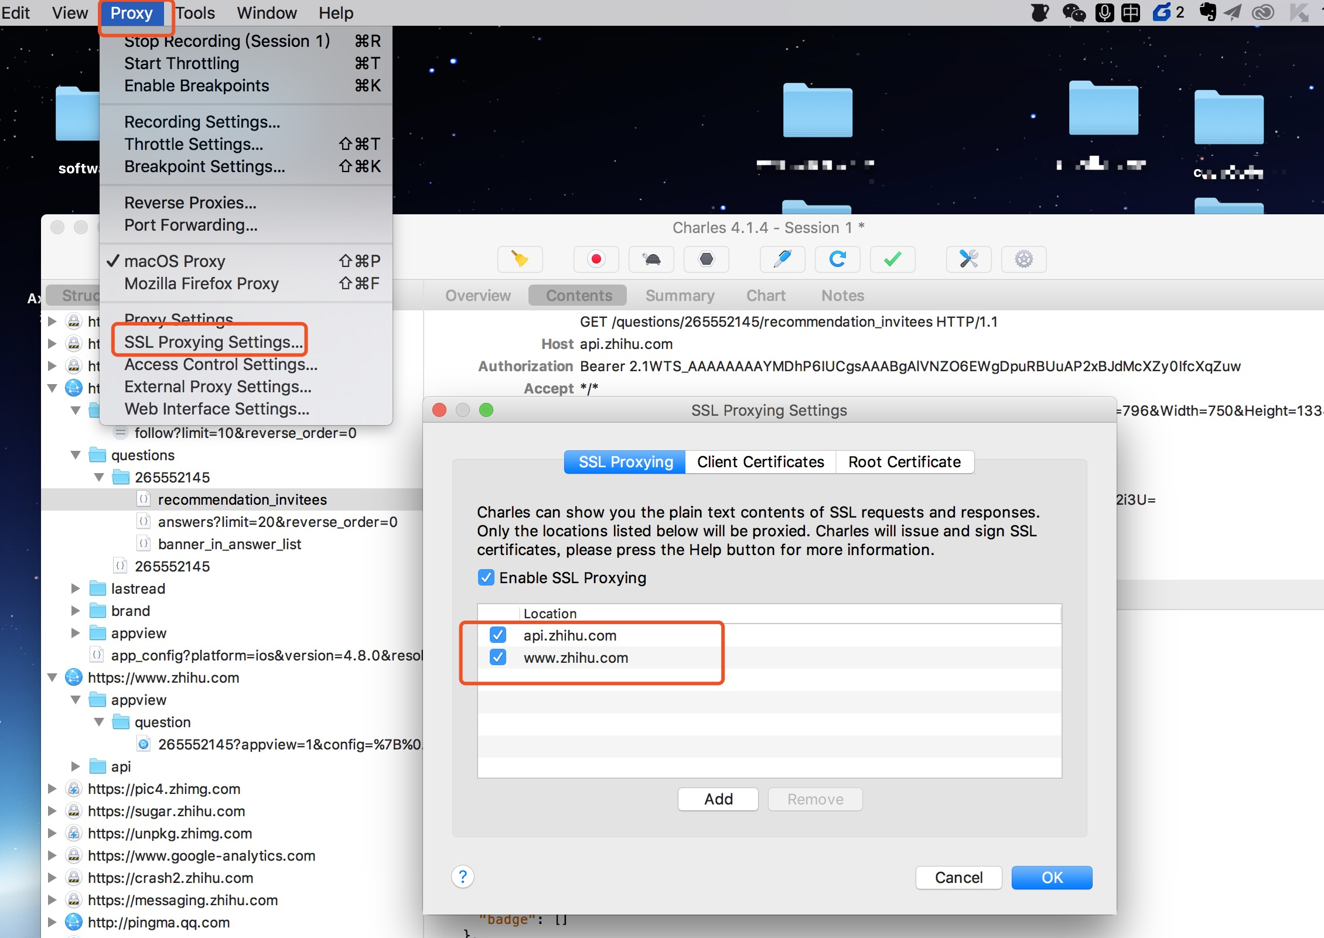Click OK in SSL Proxying Settings
The width and height of the screenshot is (1324, 938).
pos(1052,878)
